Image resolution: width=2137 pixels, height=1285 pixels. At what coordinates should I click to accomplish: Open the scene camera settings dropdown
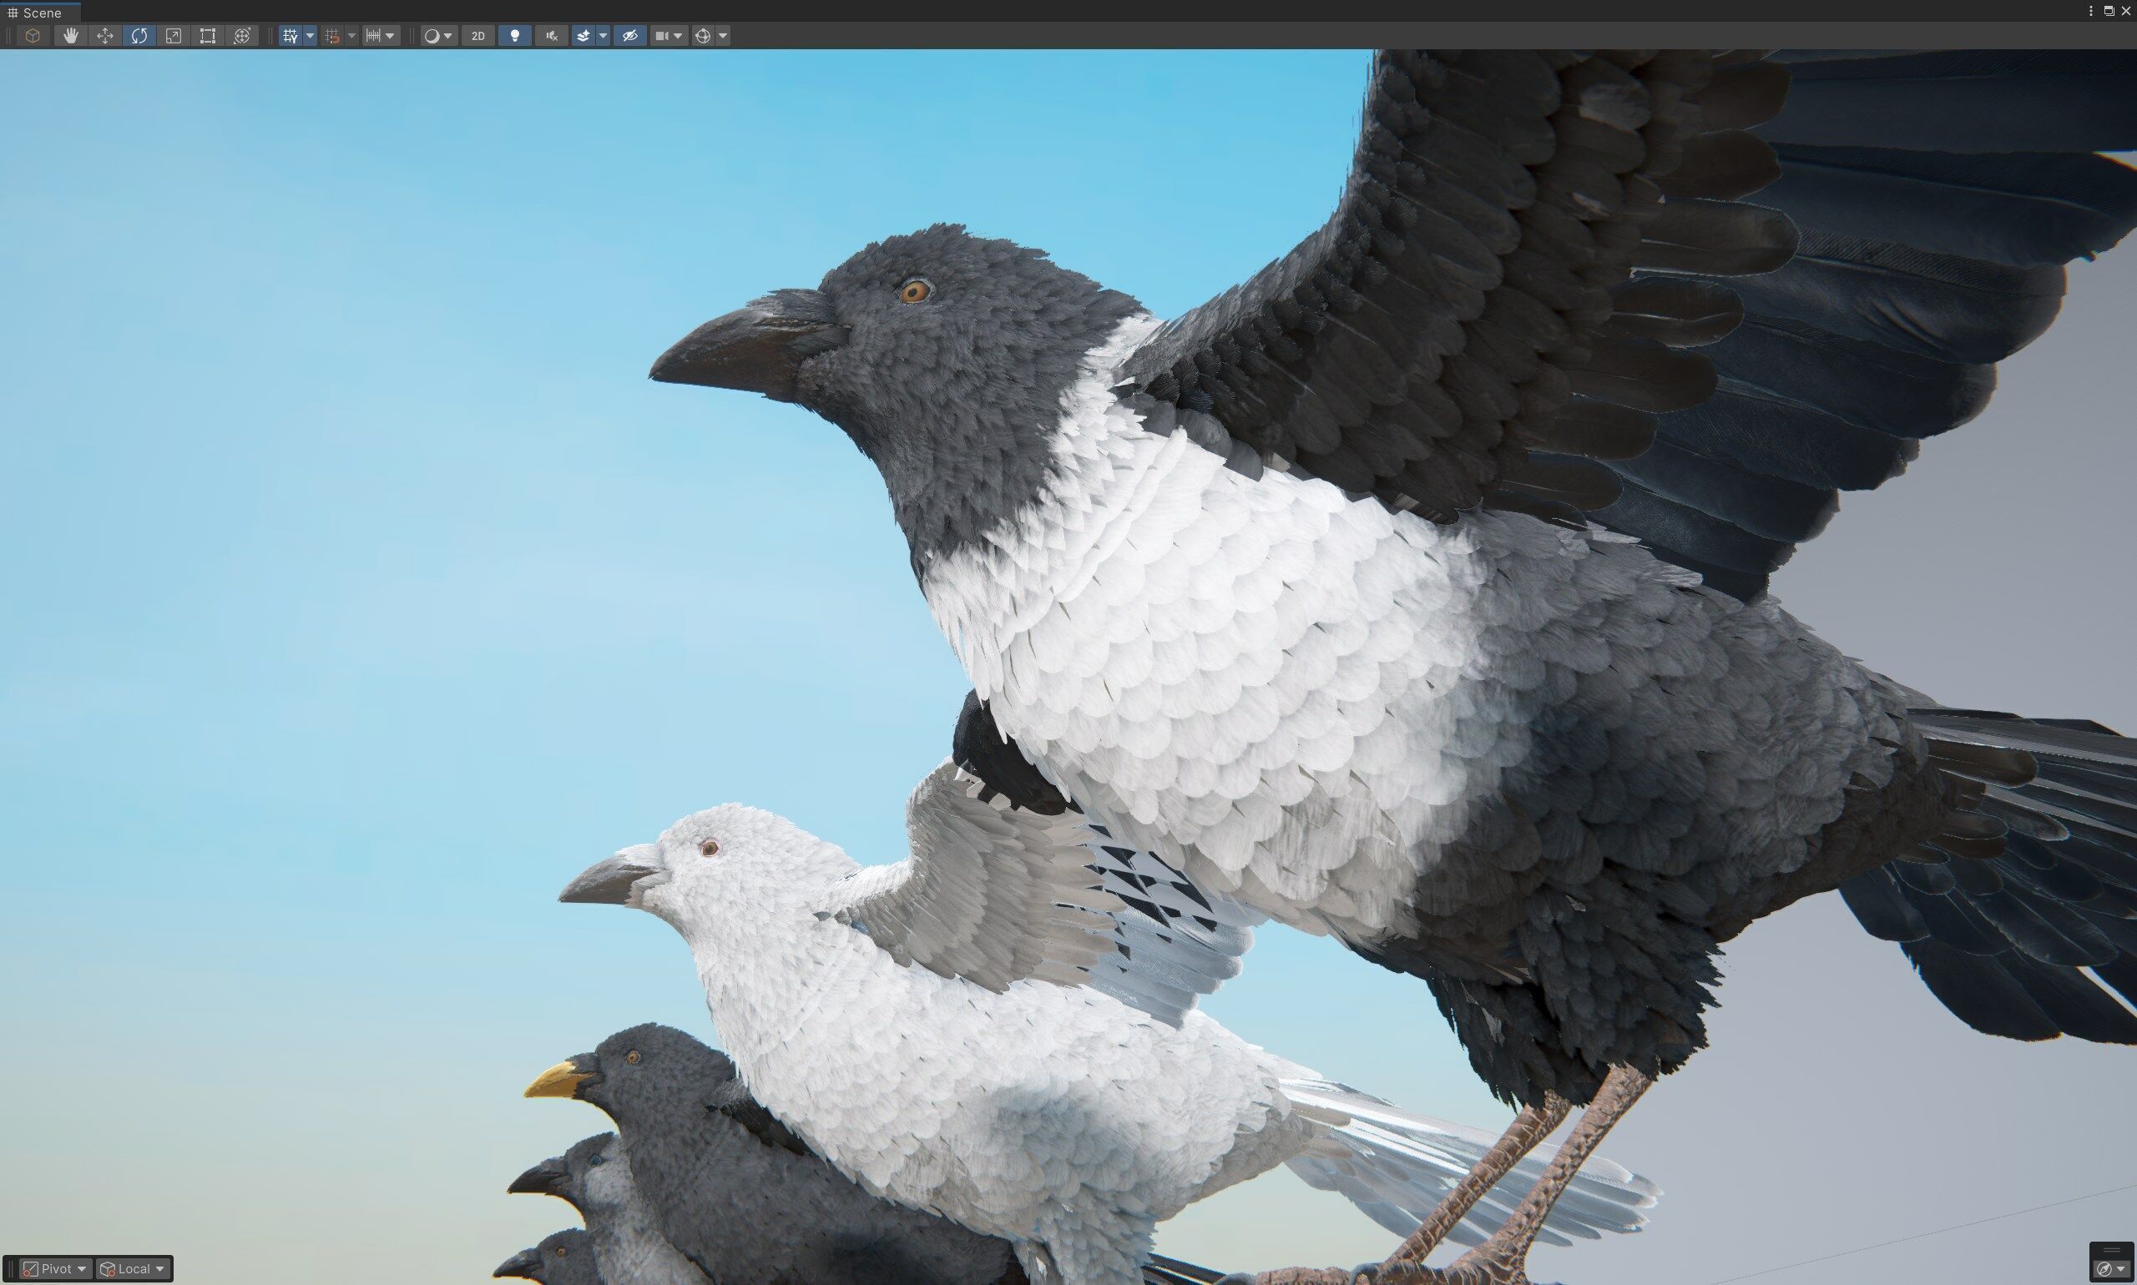[x=668, y=36]
